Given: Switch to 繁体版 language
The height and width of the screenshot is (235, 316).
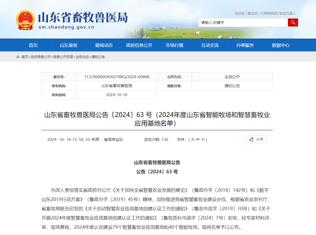Looking at the screenshot, I should tap(253, 13).
